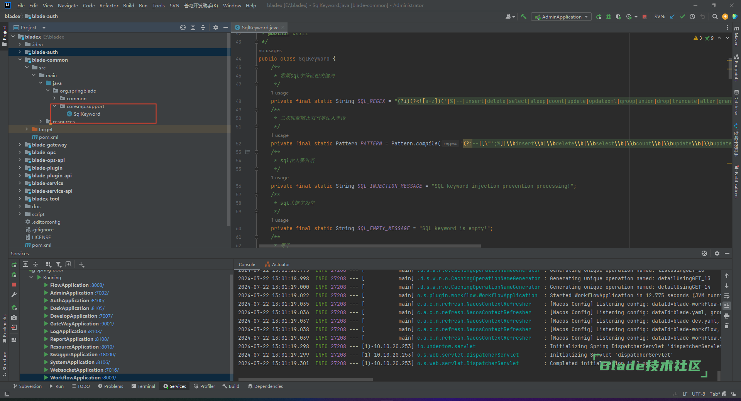741x401 pixels.
Task: Expand the blade-auth module
Action: coord(20,52)
